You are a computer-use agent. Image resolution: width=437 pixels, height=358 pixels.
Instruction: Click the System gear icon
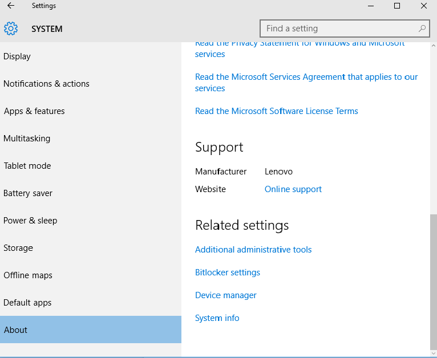[11, 29]
